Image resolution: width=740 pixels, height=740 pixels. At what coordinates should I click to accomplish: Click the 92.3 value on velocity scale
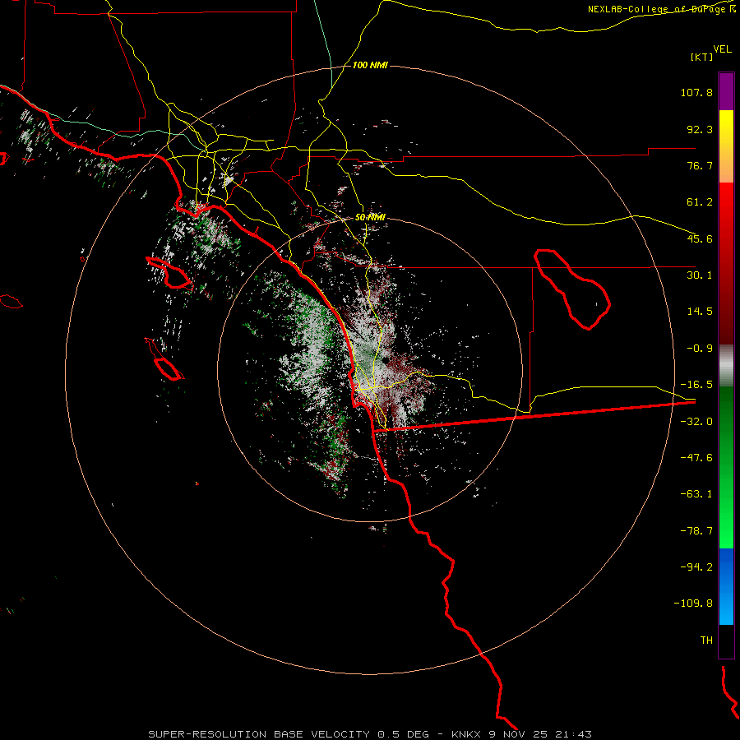coord(700,129)
